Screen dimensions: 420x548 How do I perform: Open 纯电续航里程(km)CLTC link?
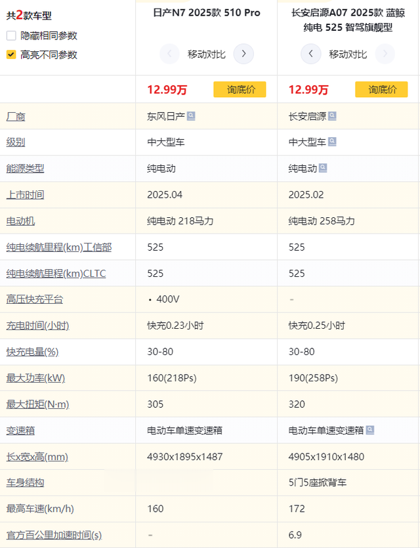[x=56, y=273]
